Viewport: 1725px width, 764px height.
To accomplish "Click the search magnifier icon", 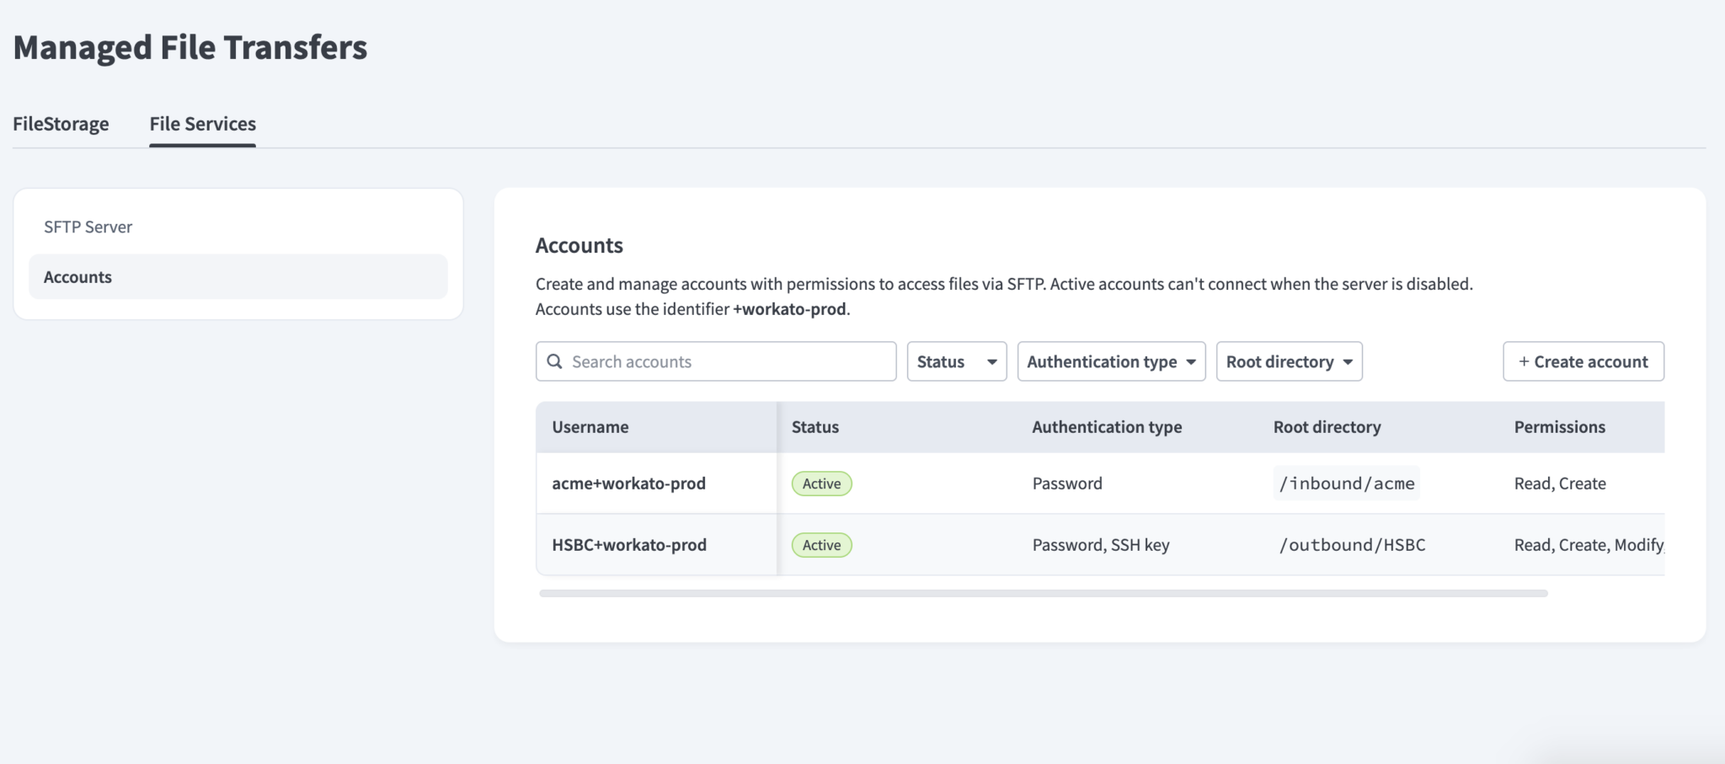I will pyautogui.click(x=554, y=361).
